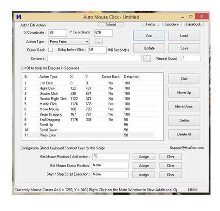Click the Cursor Back column header
This screenshot has height=211, width=220.
110,77
